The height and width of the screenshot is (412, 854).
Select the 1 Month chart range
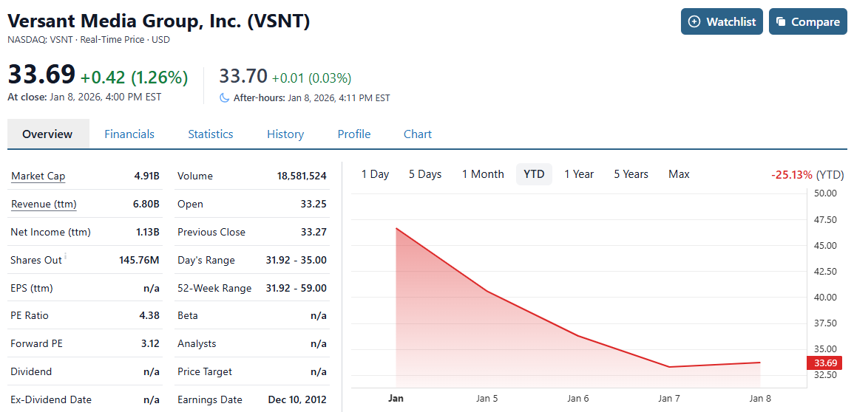click(483, 174)
